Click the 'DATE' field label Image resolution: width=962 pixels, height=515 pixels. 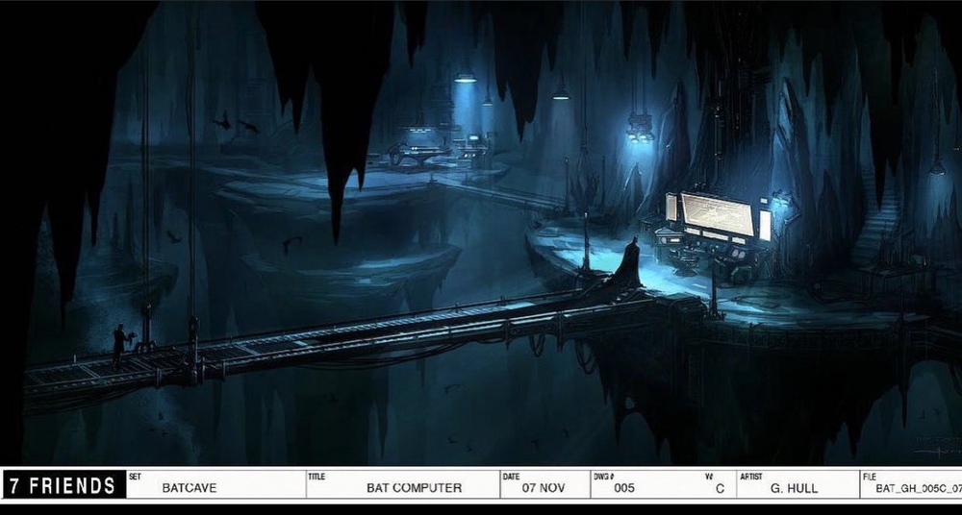tap(511, 476)
